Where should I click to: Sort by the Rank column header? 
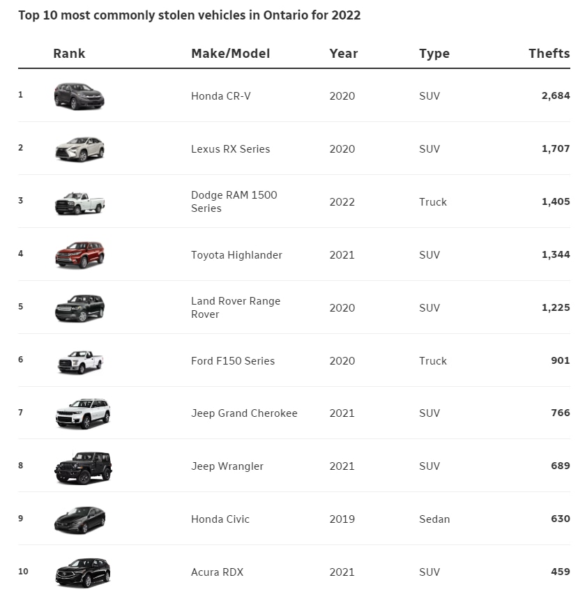pyautogui.click(x=69, y=54)
